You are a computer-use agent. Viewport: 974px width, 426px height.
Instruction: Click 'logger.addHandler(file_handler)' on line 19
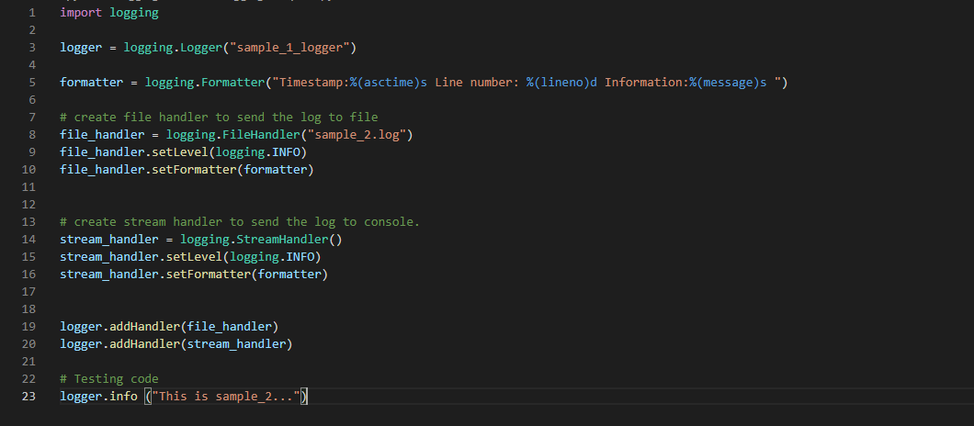click(x=170, y=326)
